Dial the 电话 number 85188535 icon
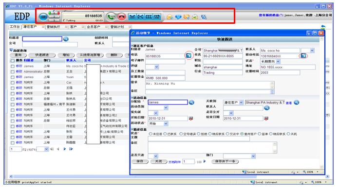This screenshot has width=339, height=191. 189,55
